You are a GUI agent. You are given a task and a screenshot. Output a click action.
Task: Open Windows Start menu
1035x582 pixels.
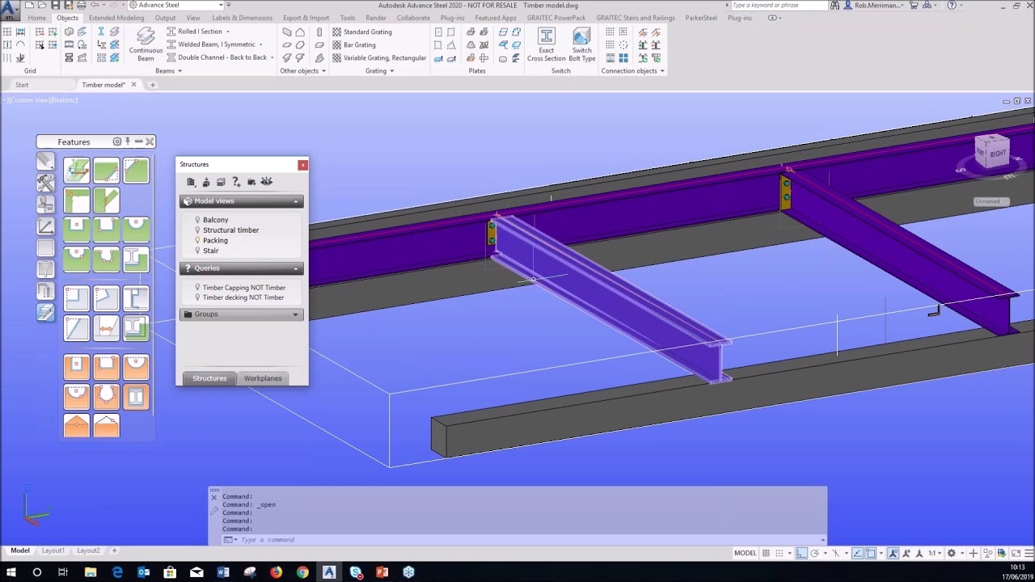tap(11, 572)
